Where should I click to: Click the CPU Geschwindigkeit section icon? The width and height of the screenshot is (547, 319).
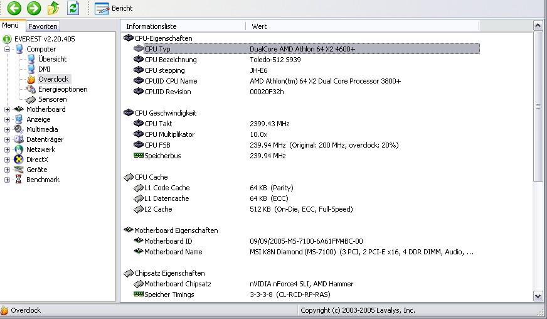click(x=129, y=112)
